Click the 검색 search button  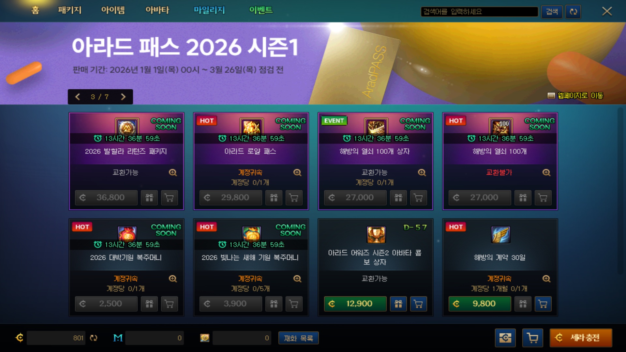tap(552, 12)
